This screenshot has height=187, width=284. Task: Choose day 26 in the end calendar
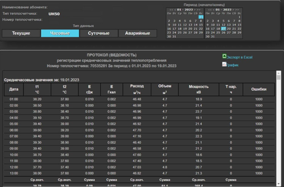click(x=223, y=33)
